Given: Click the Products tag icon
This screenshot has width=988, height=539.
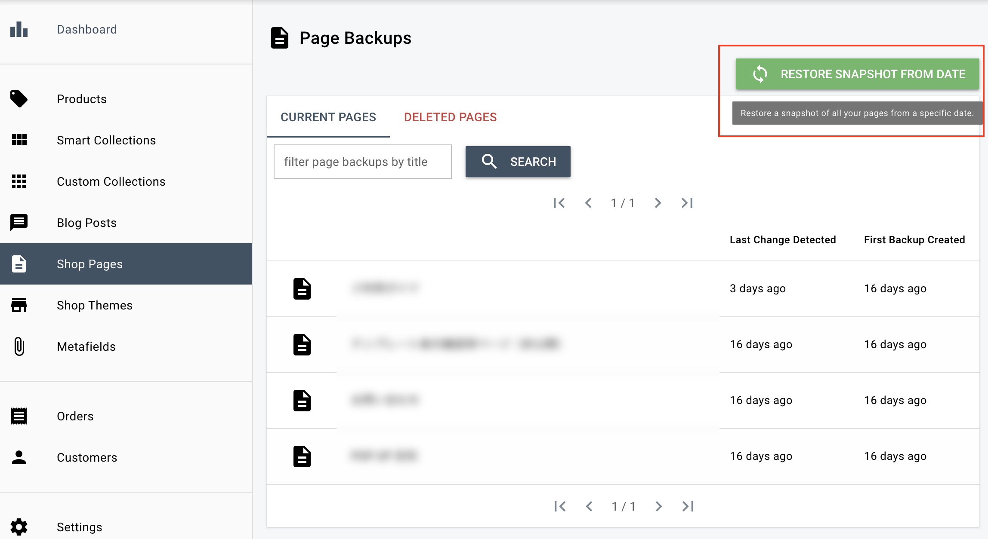Looking at the screenshot, I should pos(19,99).
